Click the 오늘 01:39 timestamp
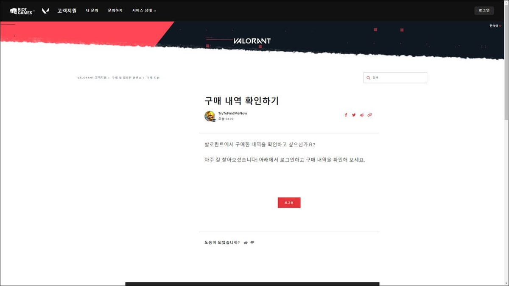Screen dimensions: 509x286 [x=226, y=119]
